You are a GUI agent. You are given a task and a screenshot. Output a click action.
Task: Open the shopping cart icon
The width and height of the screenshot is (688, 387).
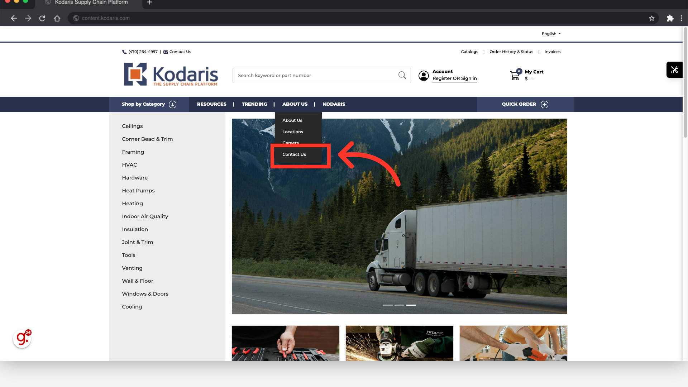[x=515, y=76]
